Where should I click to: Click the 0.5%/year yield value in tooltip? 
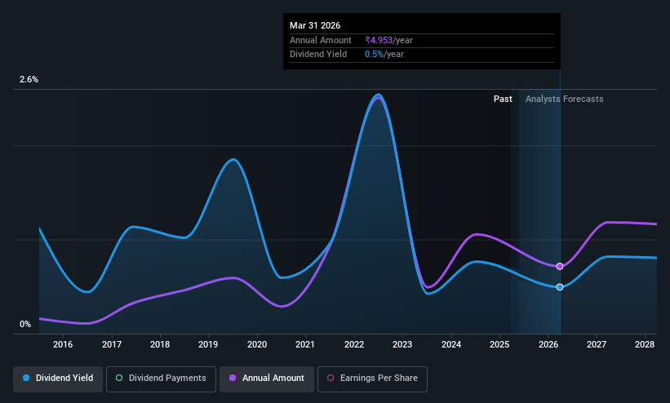[384, 55]
